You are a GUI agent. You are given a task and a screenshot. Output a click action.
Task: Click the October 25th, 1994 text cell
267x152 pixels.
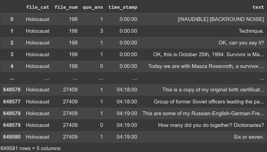(208, 54)
